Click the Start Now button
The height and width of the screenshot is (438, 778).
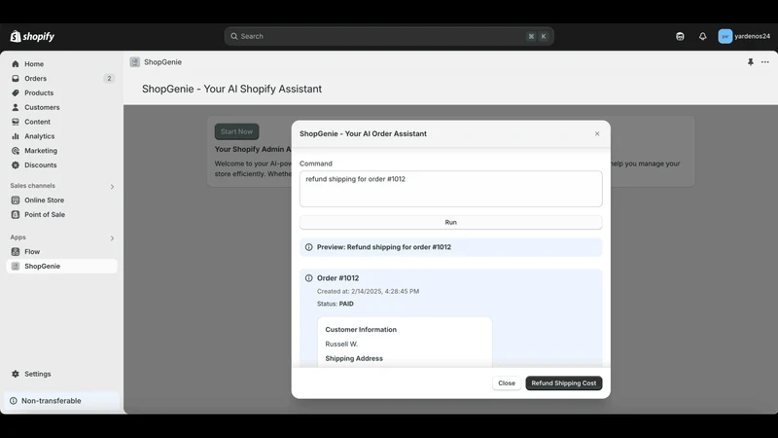pyautogui.click(x=236, y=131)
